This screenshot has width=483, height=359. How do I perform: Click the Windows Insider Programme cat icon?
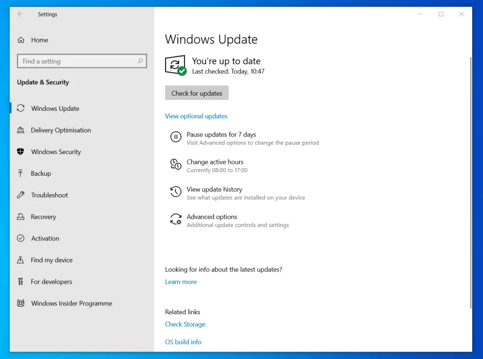21,303
